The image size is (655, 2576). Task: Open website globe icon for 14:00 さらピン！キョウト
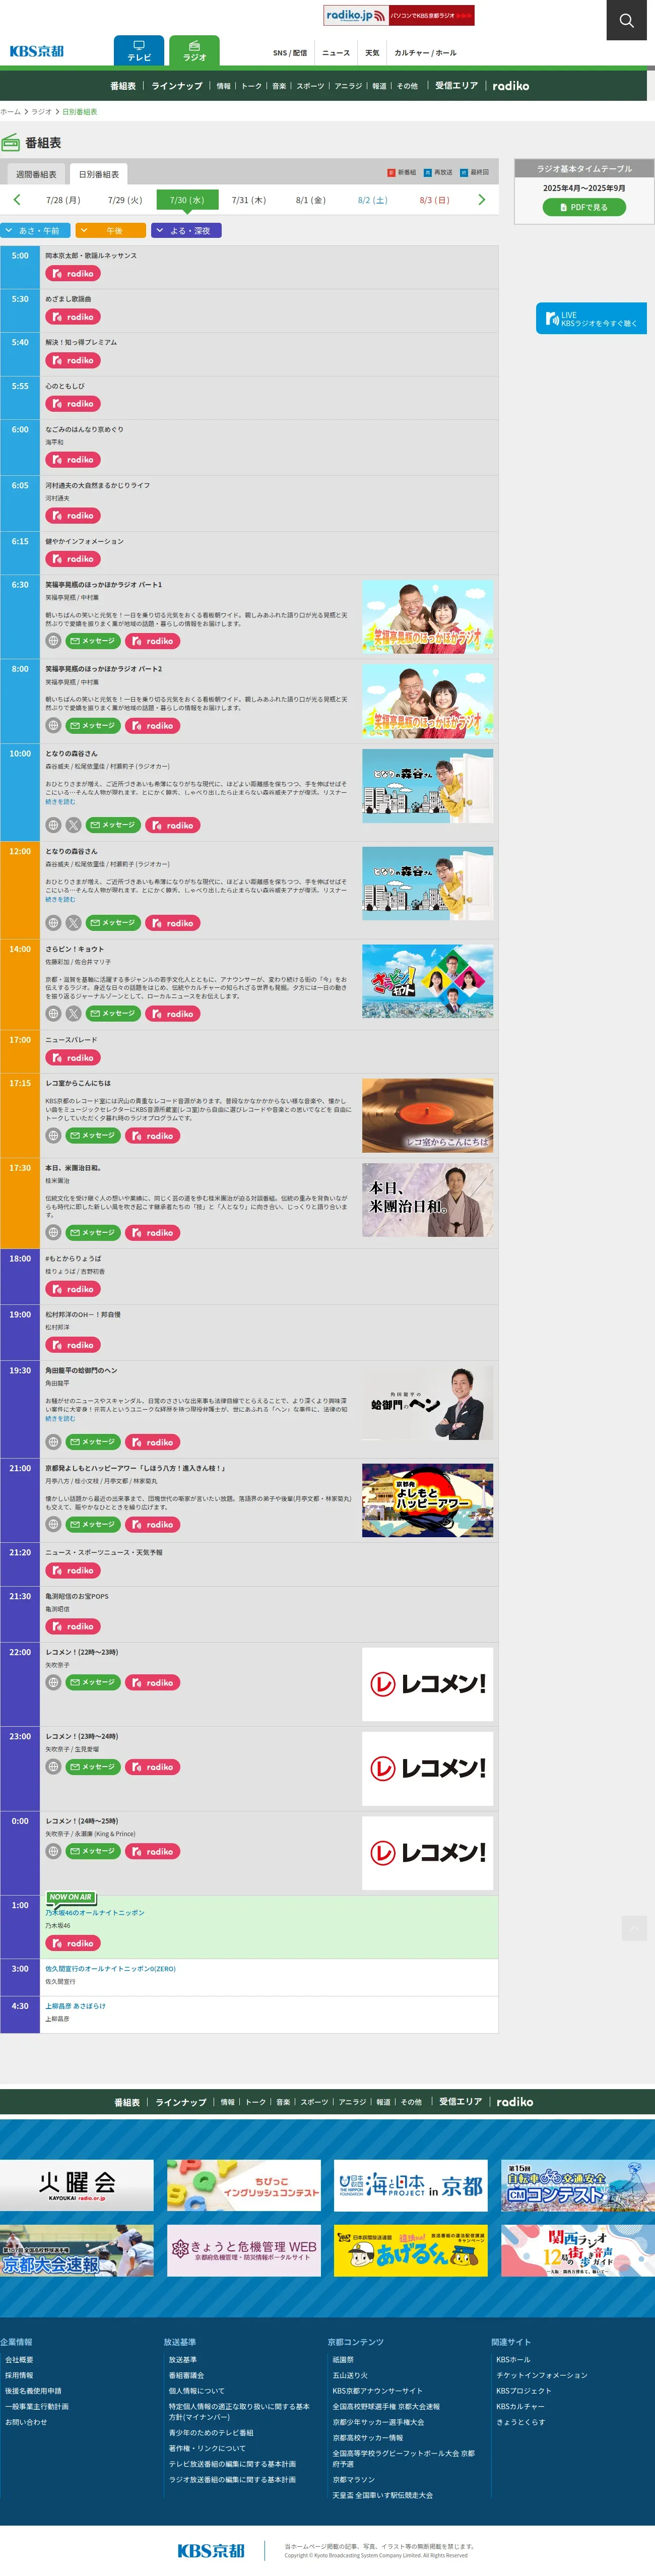point(54,1014)
